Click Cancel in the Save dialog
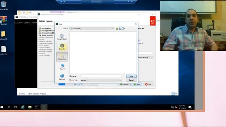Screen dimensions: 226x127 [x=131, y=80]
